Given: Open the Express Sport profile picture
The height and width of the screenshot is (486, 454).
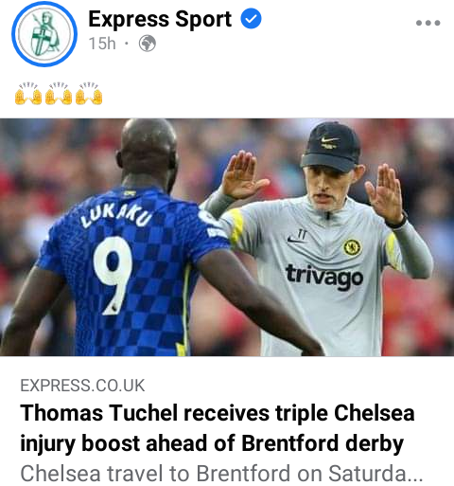Looking at the screenshot, I should pyautogui.click(x=44, y=34).
